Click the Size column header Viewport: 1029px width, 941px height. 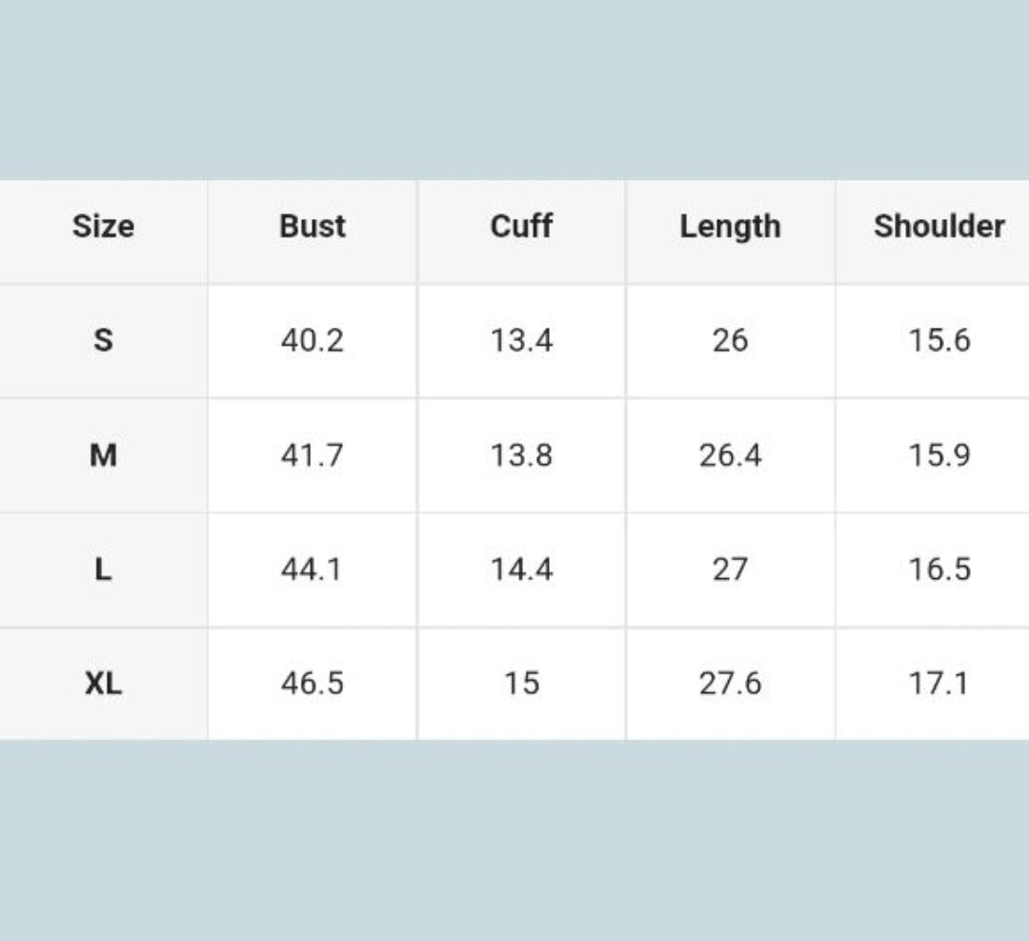coord(103,227)
